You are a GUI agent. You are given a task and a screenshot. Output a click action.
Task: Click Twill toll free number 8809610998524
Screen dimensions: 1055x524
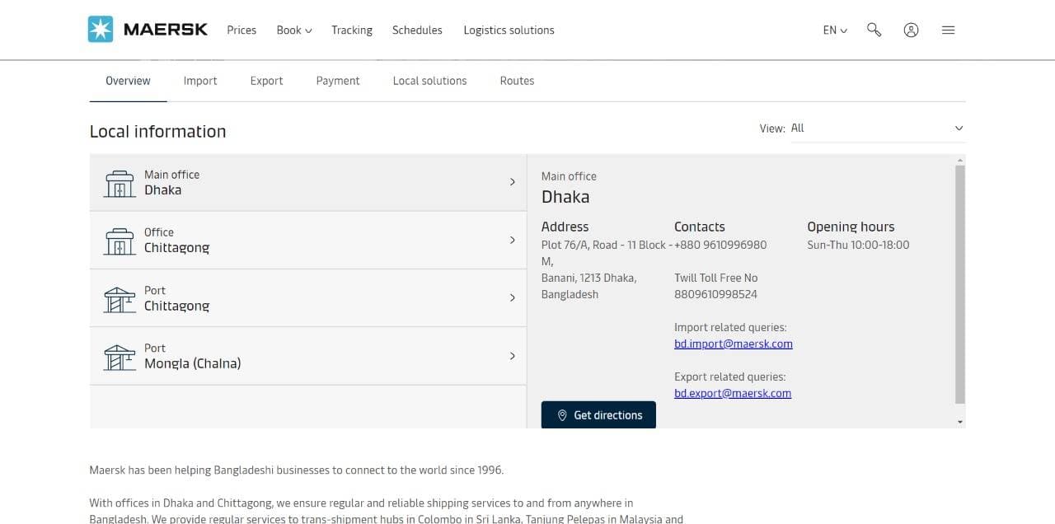[715, 294]
